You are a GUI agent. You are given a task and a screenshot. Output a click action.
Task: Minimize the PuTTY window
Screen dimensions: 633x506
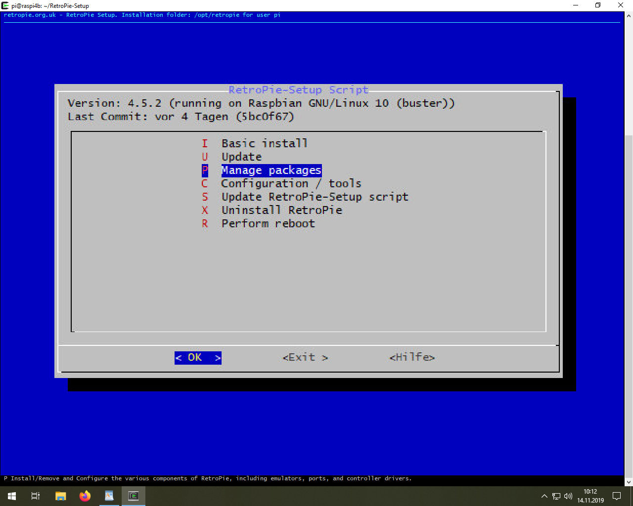[x=576, y=5]
